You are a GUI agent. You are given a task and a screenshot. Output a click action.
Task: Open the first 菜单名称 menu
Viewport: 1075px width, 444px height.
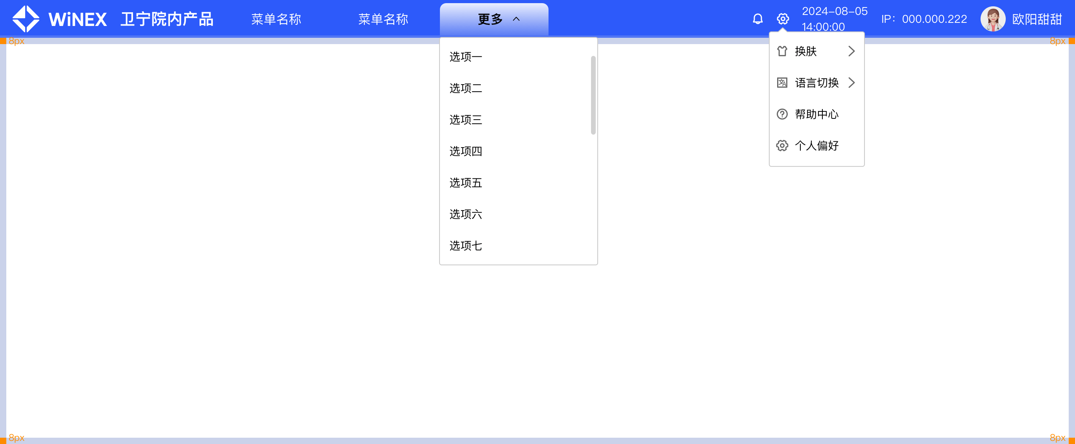pyautogui.click(x=276, y=19)
